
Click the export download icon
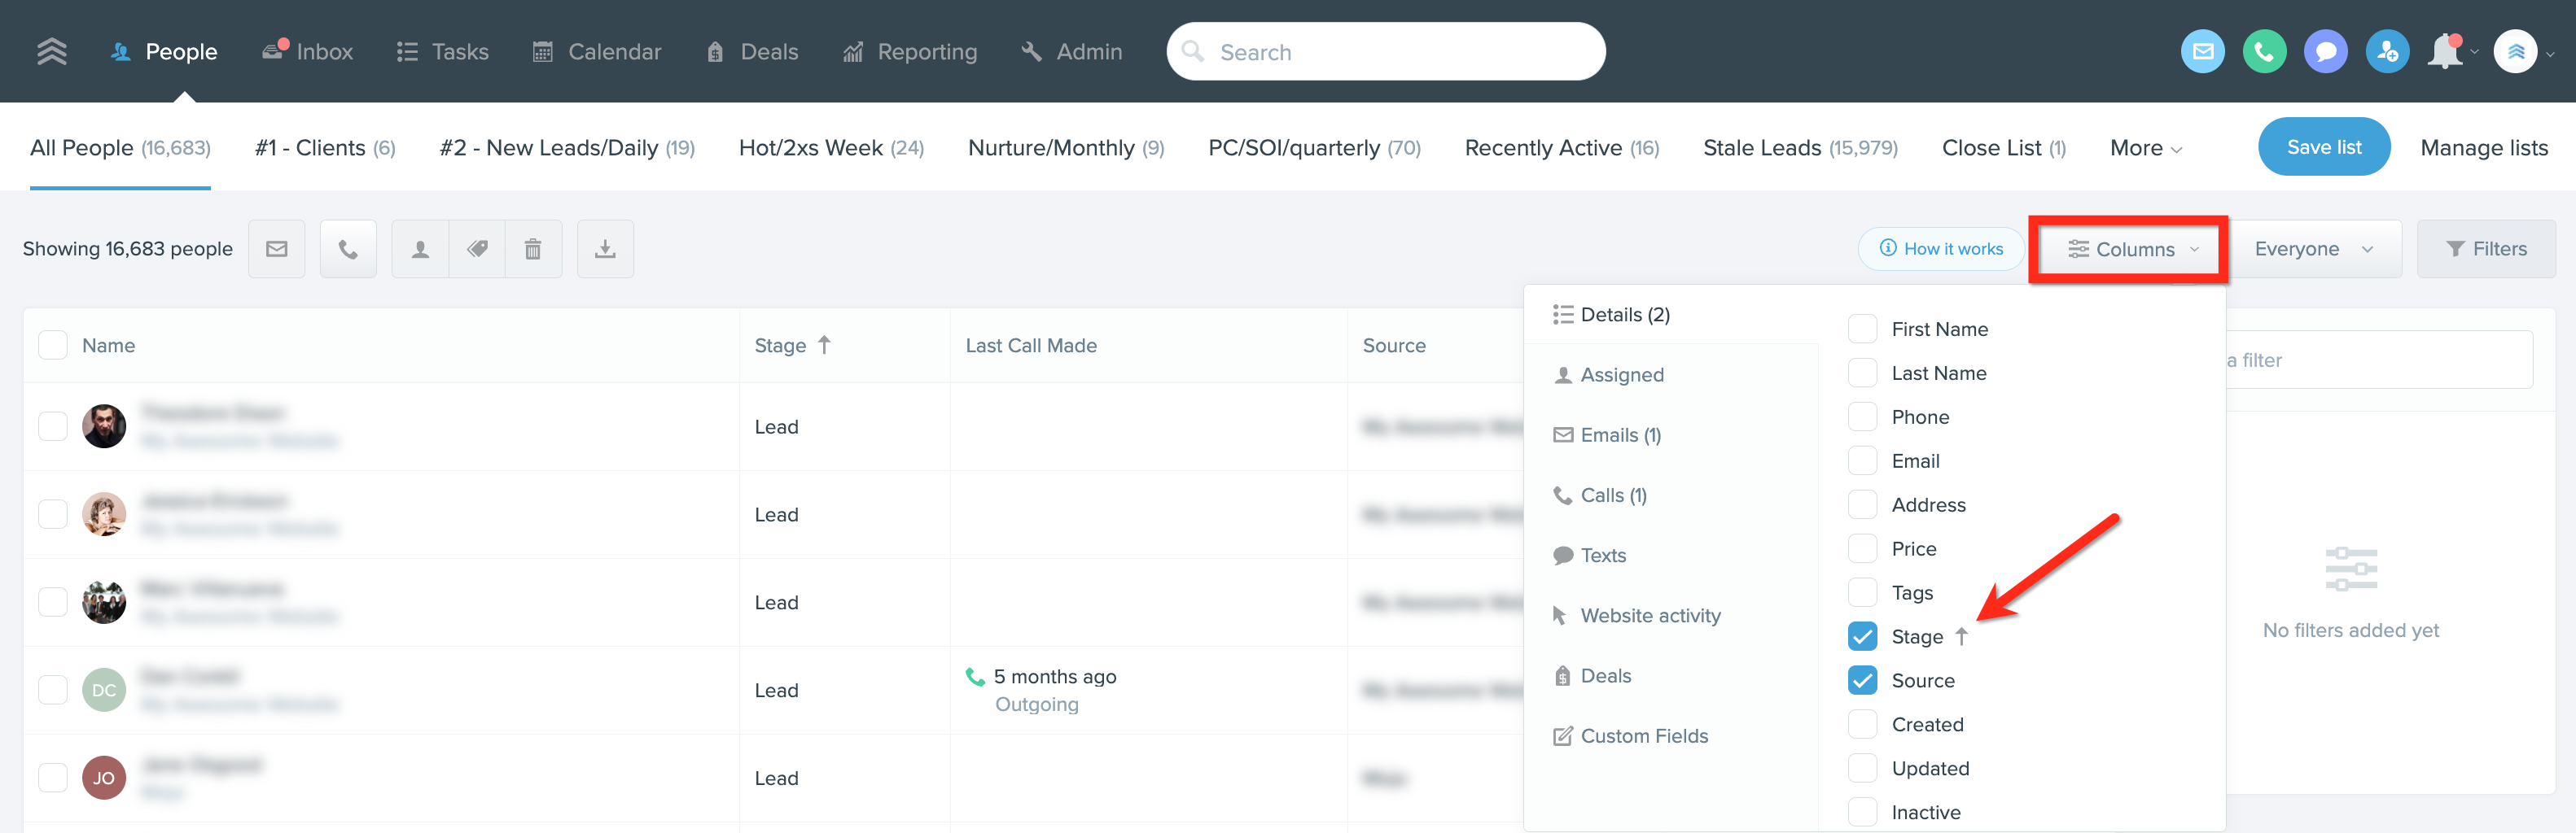[605, 247]
